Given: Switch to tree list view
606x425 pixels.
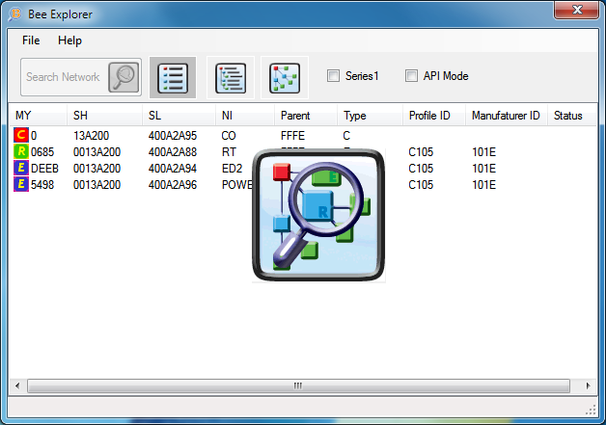Looking at the screenshot, I should [231, 78].
